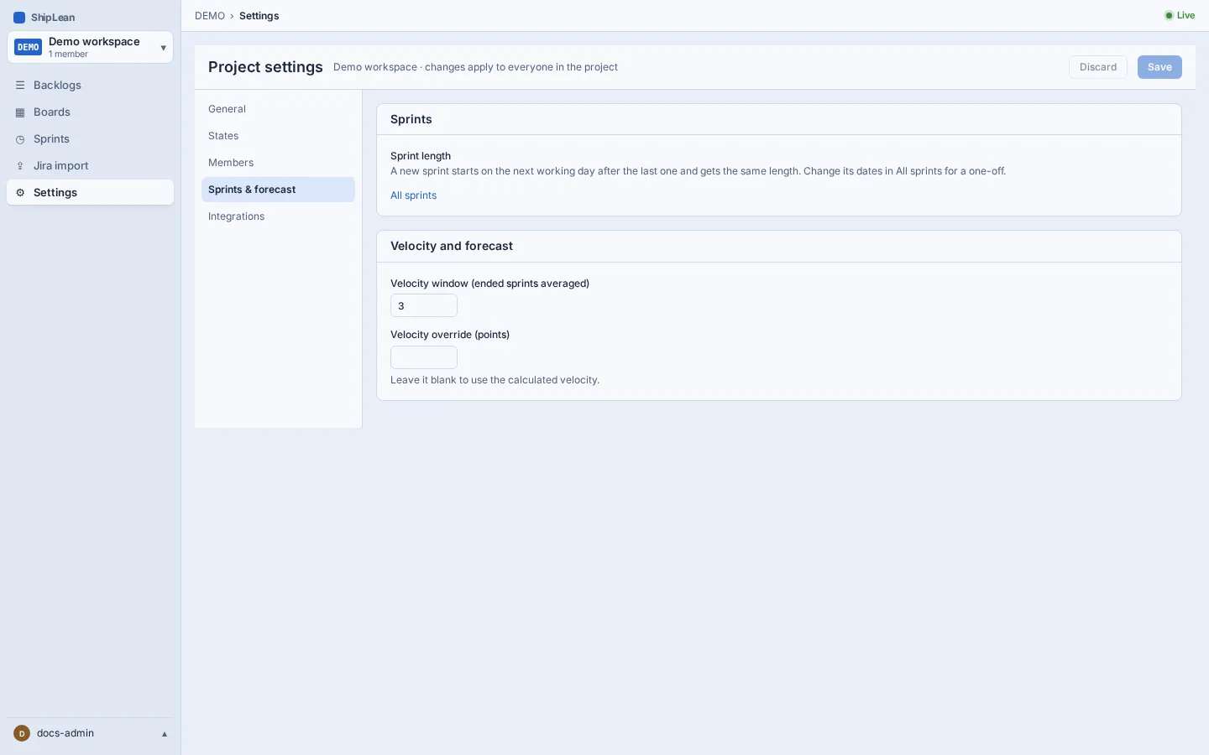
Task: Open Jira import from the sidebar
Action: [90, 166]
